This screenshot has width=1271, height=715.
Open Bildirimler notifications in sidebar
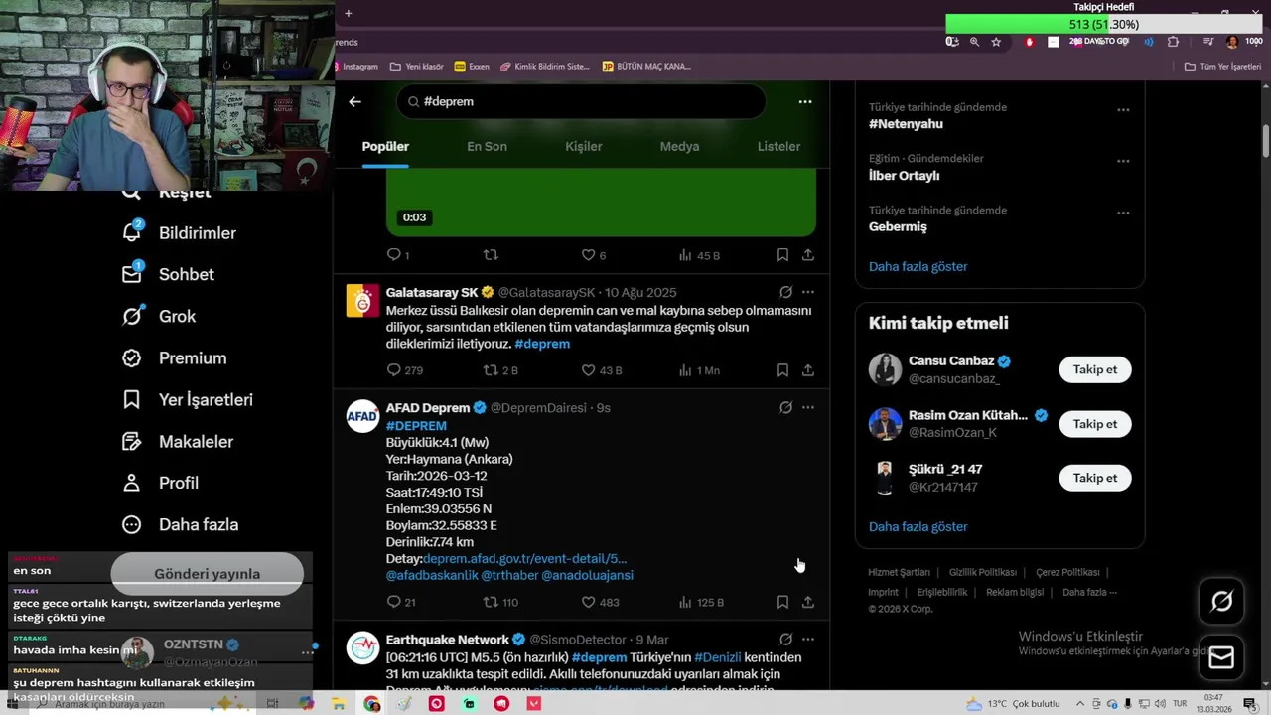coord(179,232)
